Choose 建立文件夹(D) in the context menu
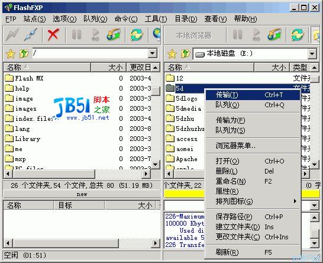Image resolution: width=323 pixels, height=263 pixels. click(253, 227)
